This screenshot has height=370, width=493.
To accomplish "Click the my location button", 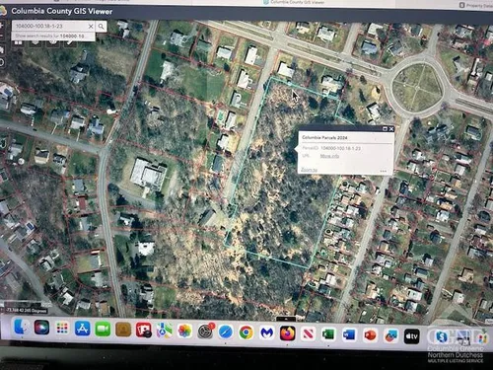I will pos(2,62).
